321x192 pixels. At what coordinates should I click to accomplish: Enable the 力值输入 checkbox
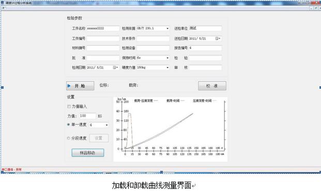69,106
